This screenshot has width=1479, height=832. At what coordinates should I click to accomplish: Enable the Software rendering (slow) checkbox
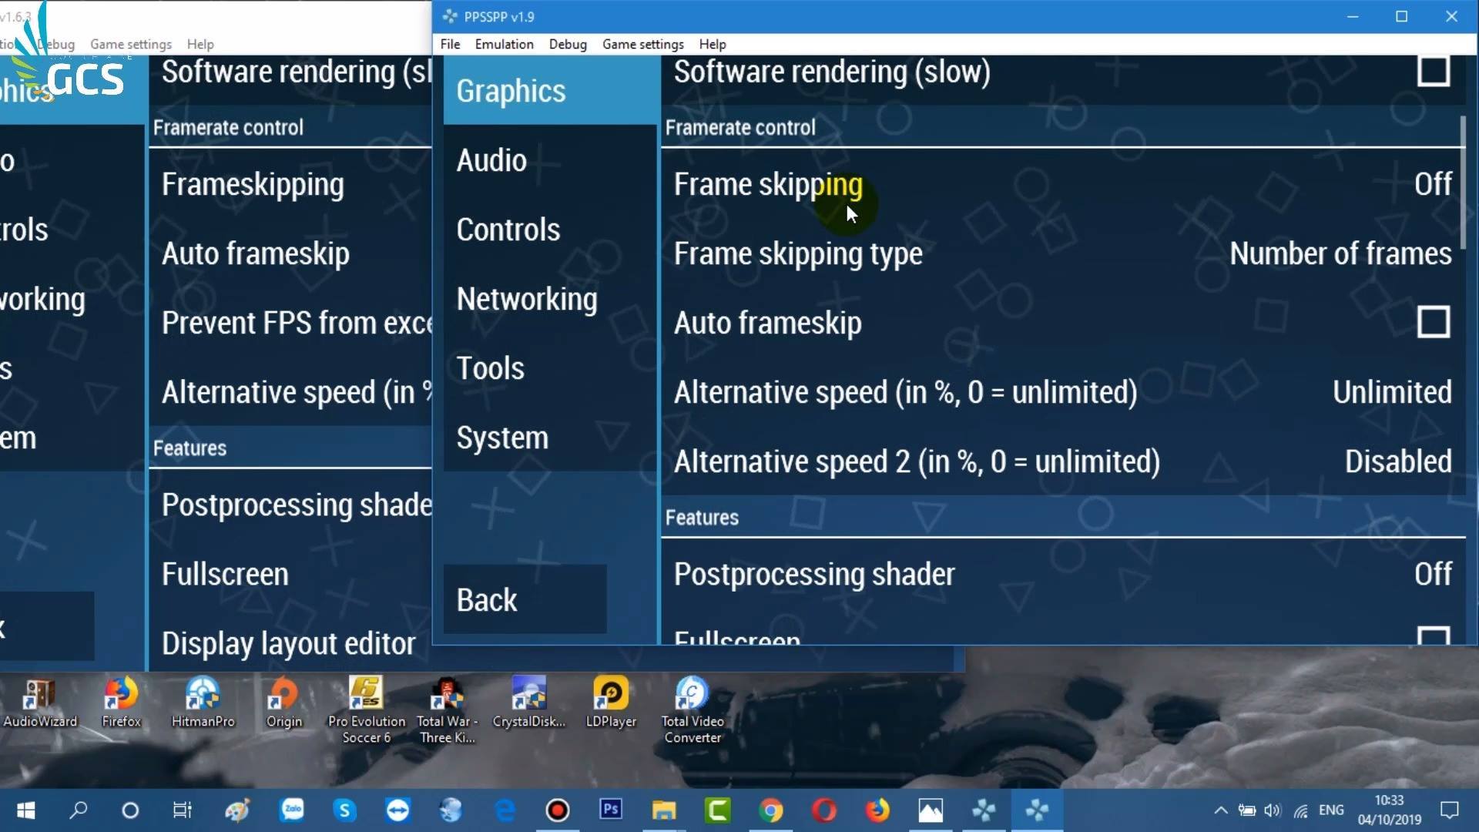point(1433,72)
